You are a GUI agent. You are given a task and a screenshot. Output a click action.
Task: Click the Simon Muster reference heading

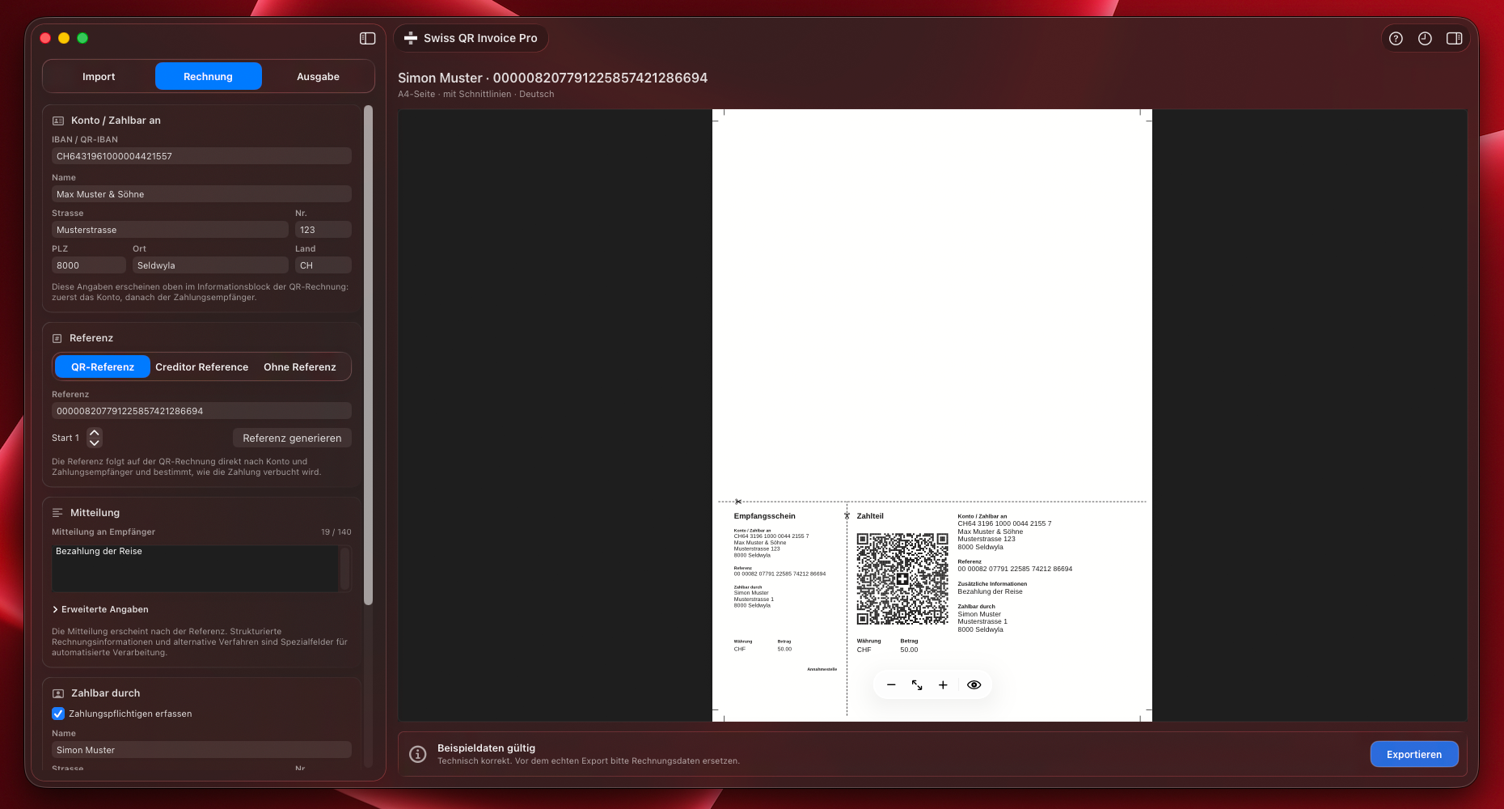552,78
